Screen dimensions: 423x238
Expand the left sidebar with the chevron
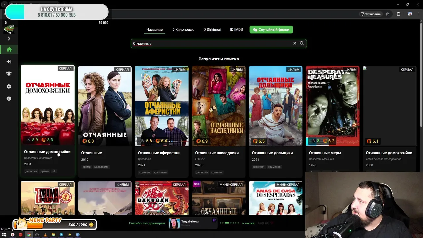(9, 39)
